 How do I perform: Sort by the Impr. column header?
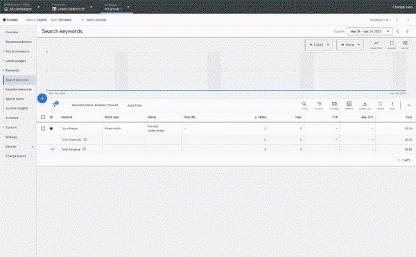(x=298, y=117)
